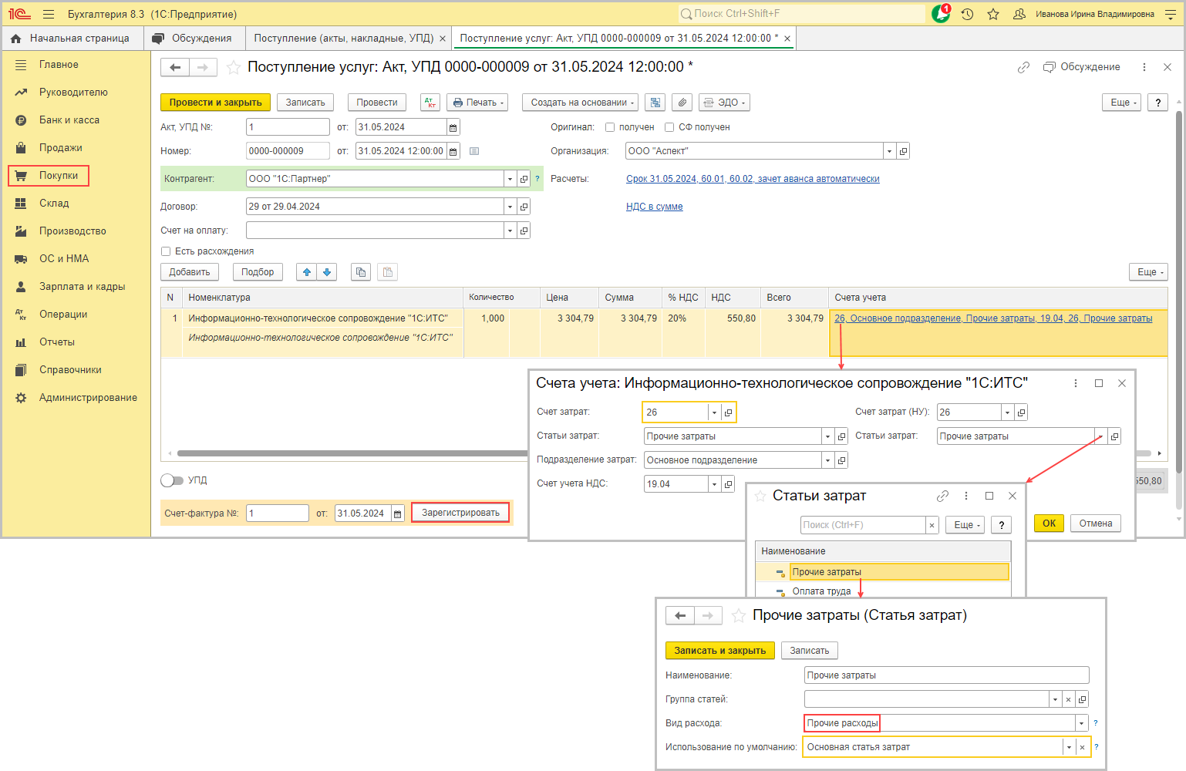The width and height of the screenshot is (1186, 771).
Task: Open calendar for Номер date field
Action: point(453,151)
